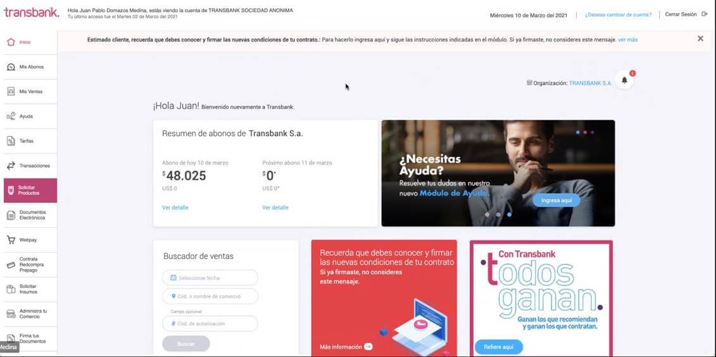Dismiss the contract conditions notice banner
The image size is (716, 357).
click(x=700, y=39)
